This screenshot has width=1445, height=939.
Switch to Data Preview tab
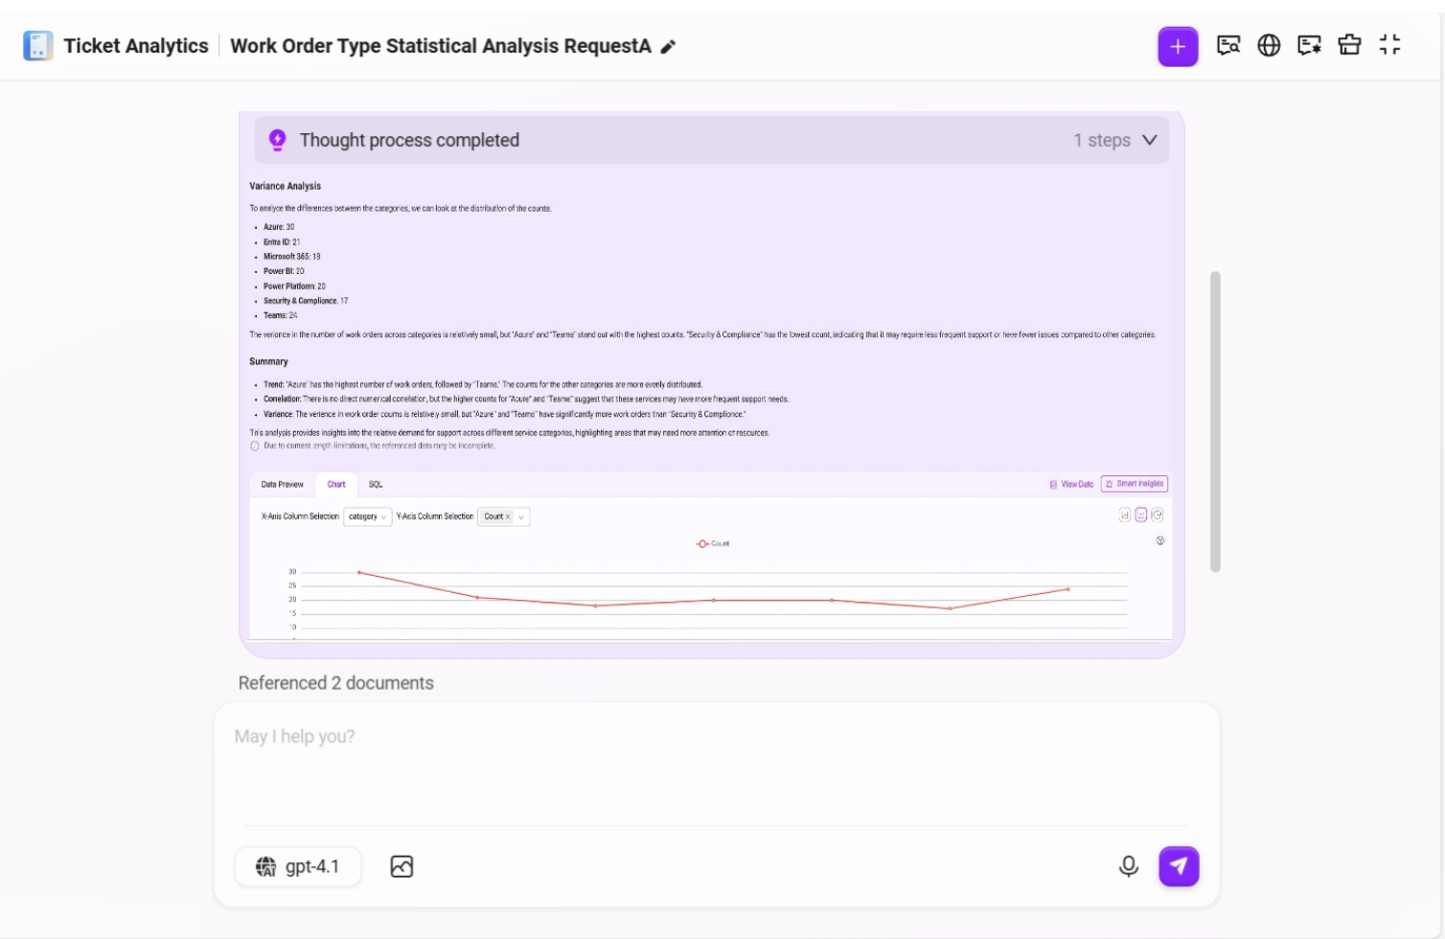[282, 485]
